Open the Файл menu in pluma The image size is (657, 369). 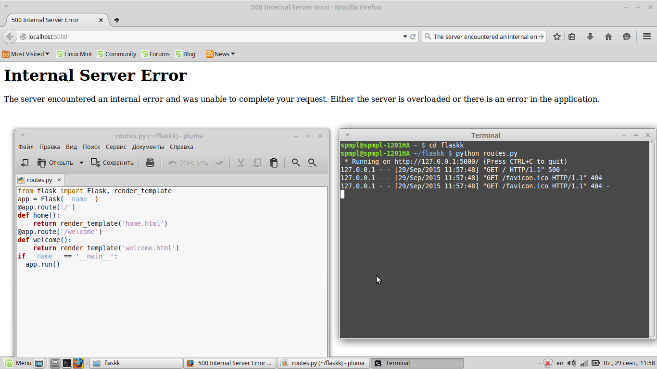coord(26,147)
